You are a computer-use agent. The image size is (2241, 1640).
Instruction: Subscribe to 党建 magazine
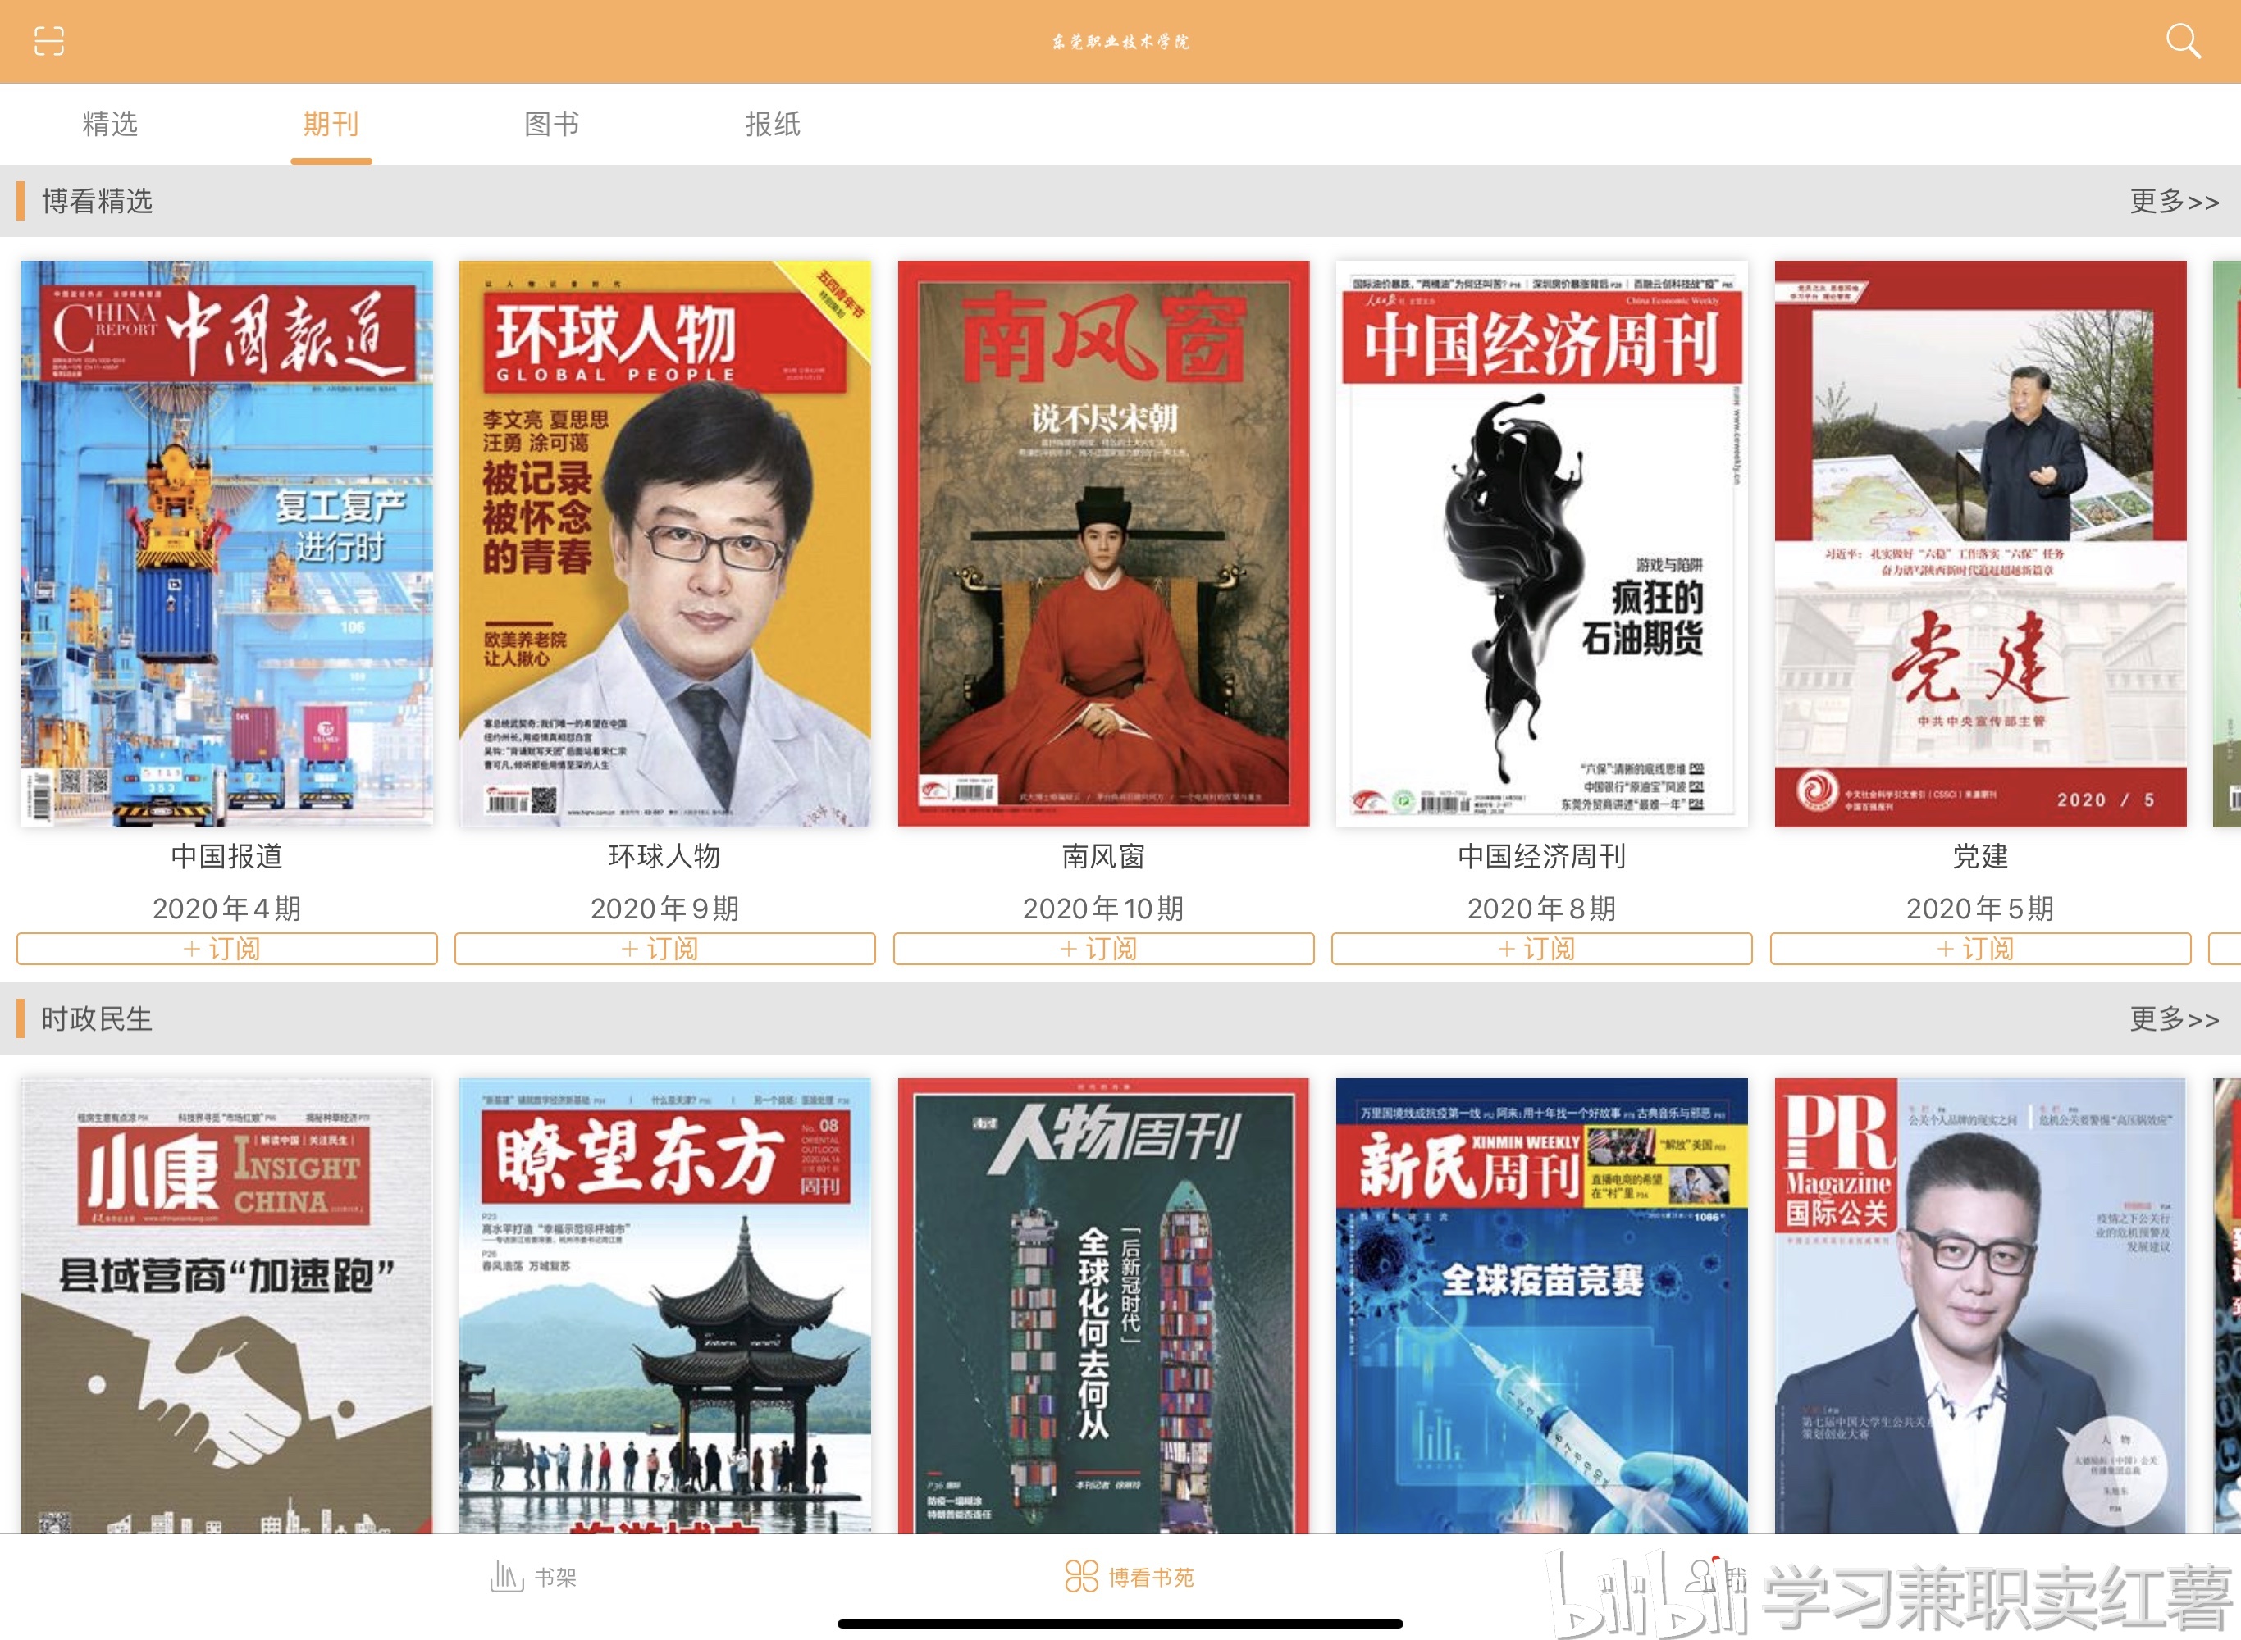click(x=1980, y=948)
